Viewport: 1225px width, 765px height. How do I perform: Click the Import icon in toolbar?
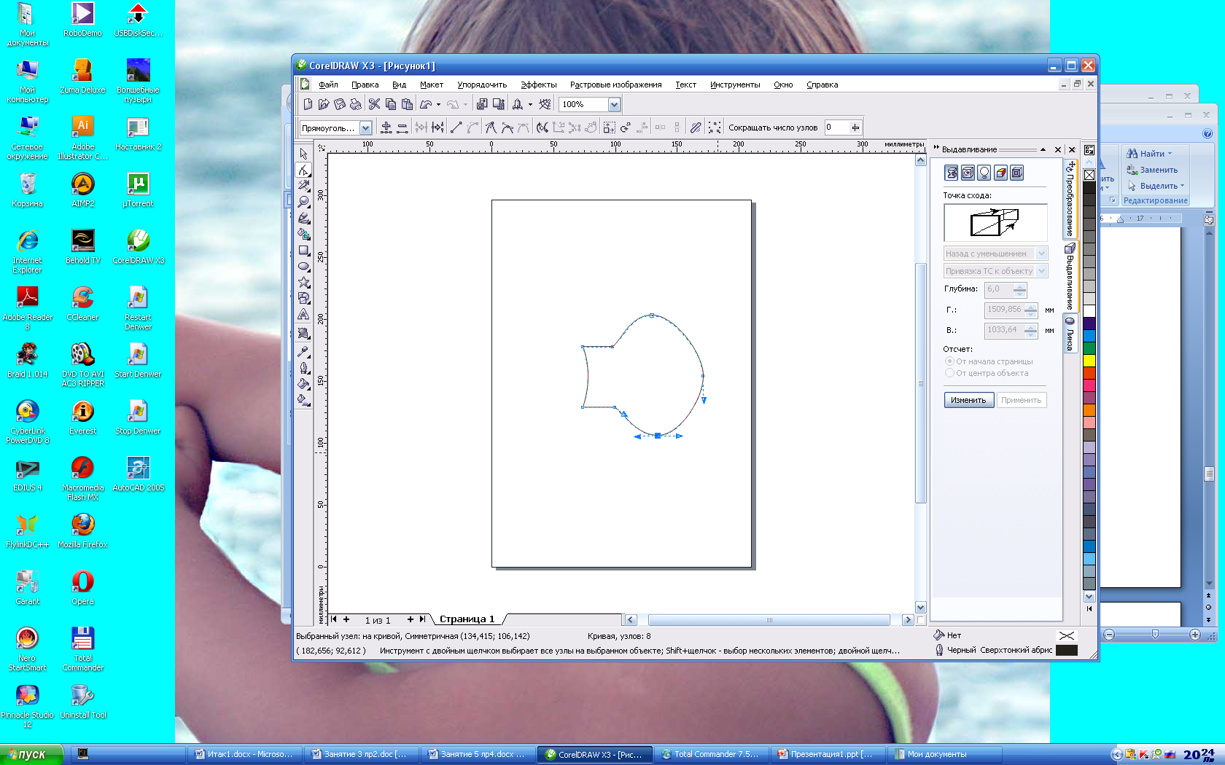coord(482,104)
